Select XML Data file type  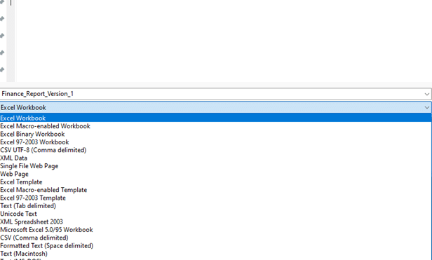coord(216,158)
